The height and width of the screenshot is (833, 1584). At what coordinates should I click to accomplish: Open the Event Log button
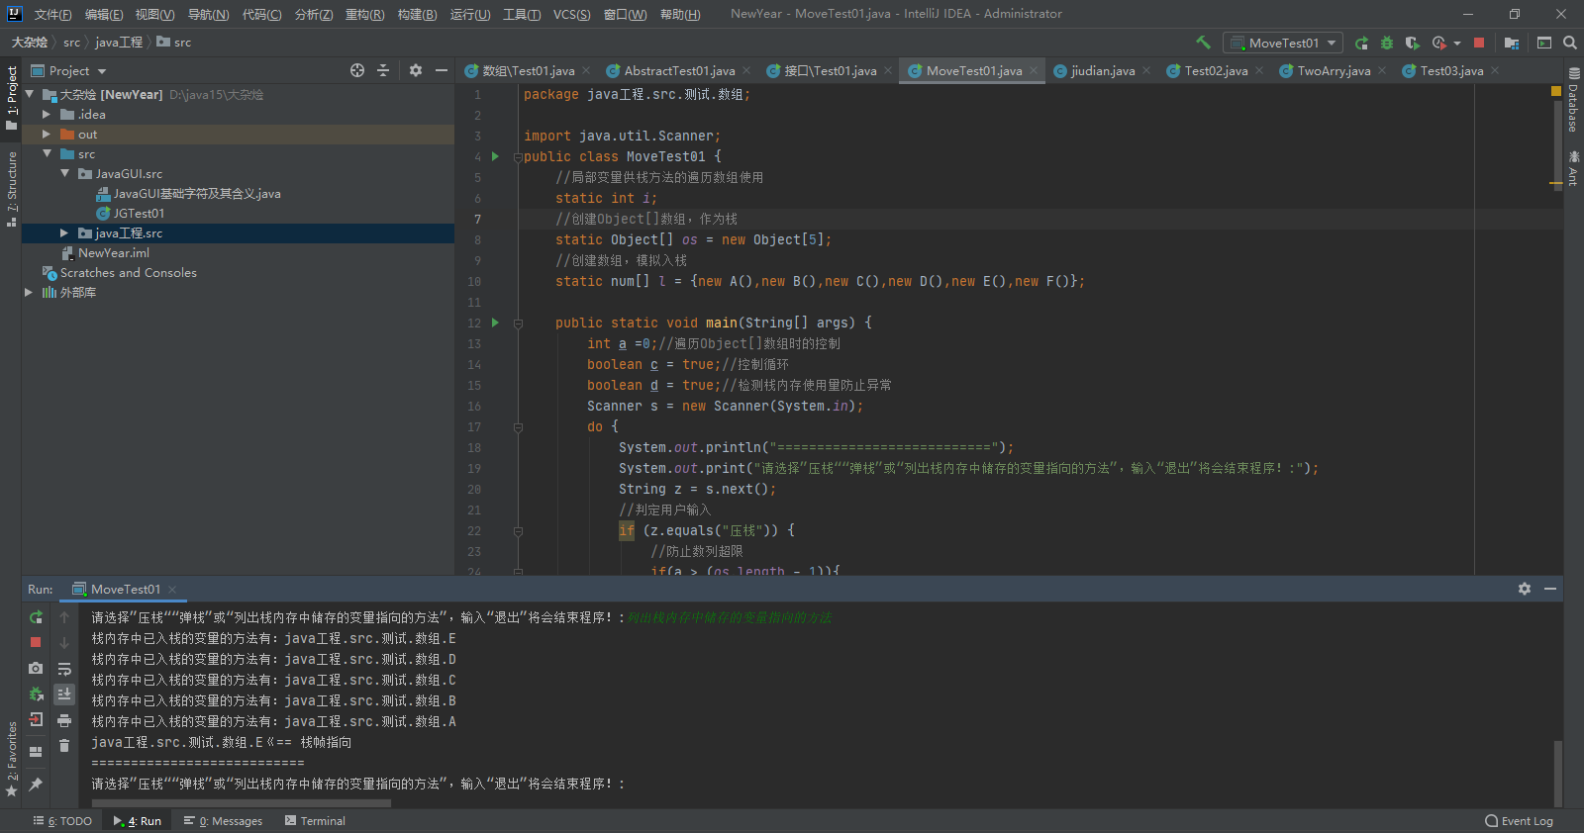click(x=1519, y=821)
